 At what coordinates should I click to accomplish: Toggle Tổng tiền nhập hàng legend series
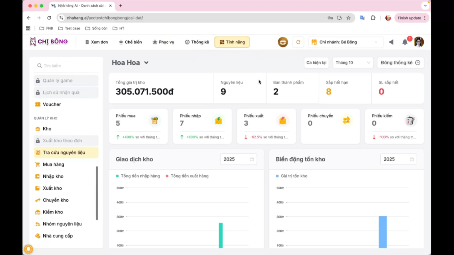point(138,176)
